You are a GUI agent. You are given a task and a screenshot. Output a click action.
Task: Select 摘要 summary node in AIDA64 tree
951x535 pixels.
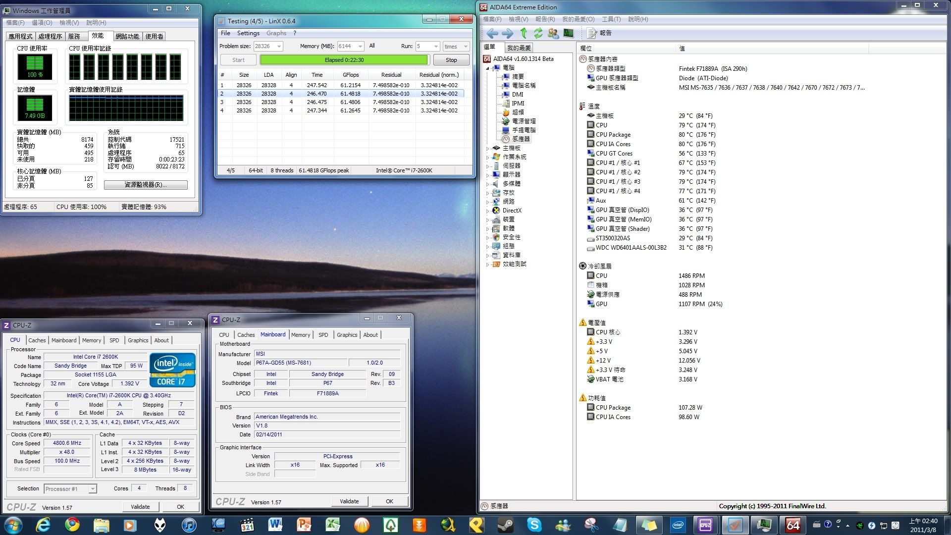tap(518, 77)
